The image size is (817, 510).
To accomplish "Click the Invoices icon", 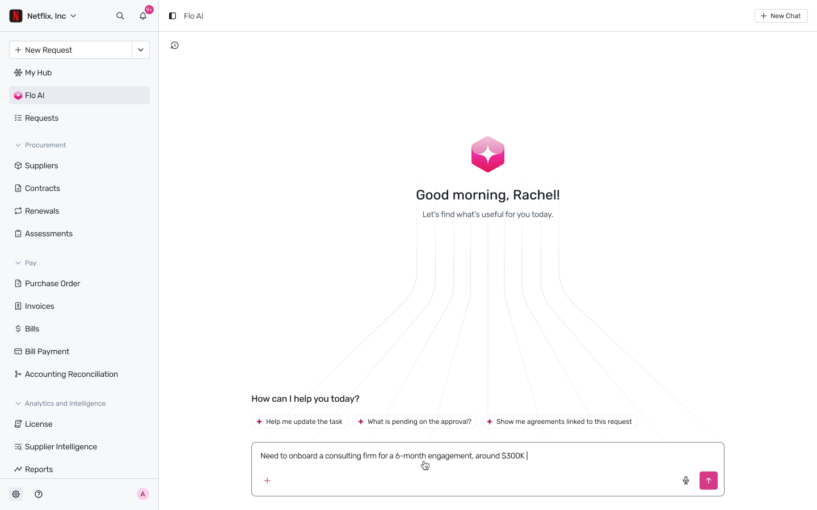I will pos(18,306).
